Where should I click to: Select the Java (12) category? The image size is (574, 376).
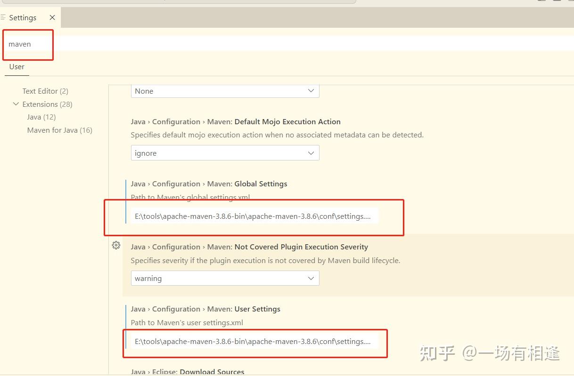tap(41, 117)
